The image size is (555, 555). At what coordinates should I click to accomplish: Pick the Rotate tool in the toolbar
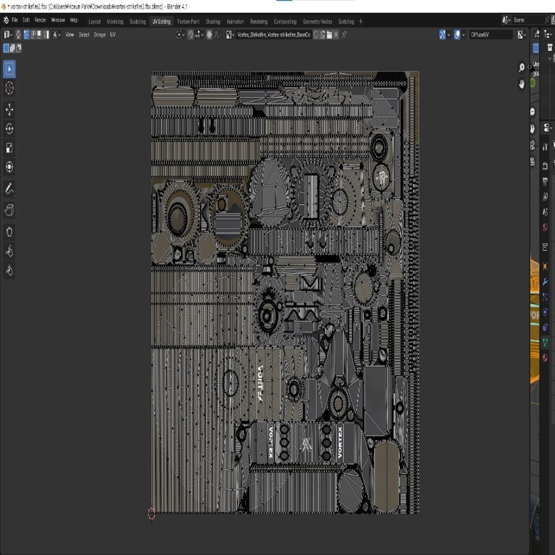tap(9, 128)
